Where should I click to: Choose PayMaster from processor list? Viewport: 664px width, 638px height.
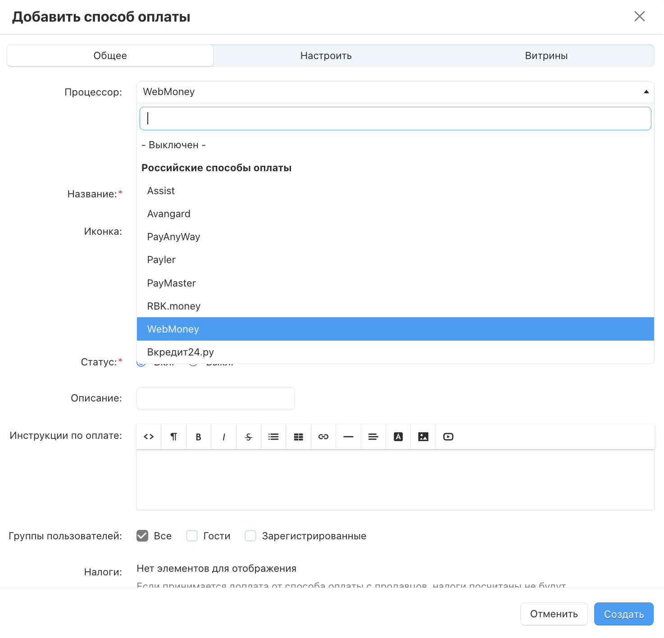point(171,283)
